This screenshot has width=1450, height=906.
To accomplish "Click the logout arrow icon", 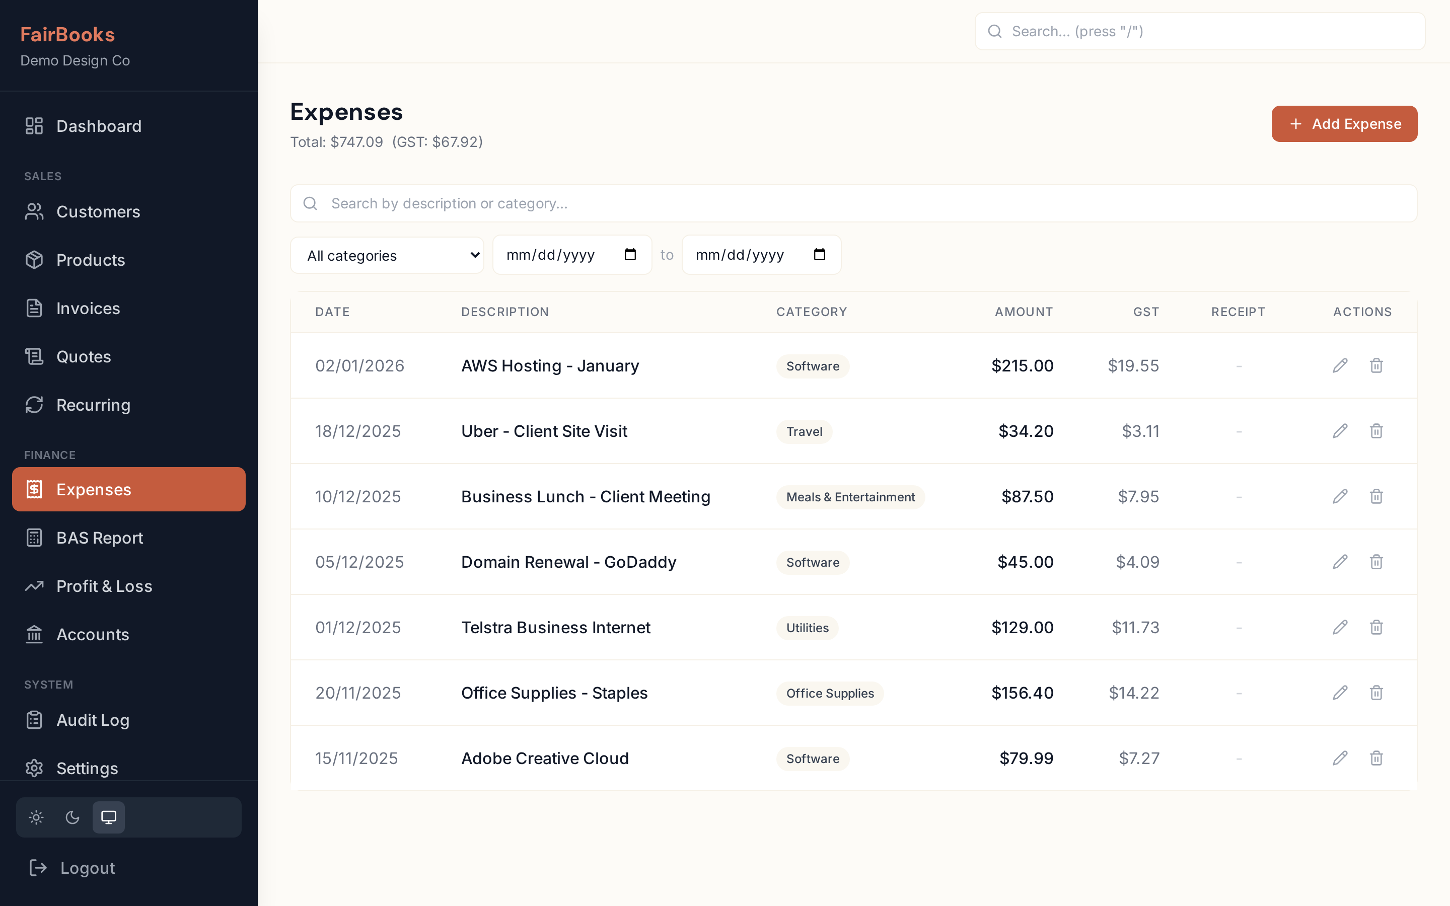I will click(38, 868).
